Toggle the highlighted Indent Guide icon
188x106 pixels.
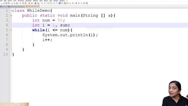point(59,3)
